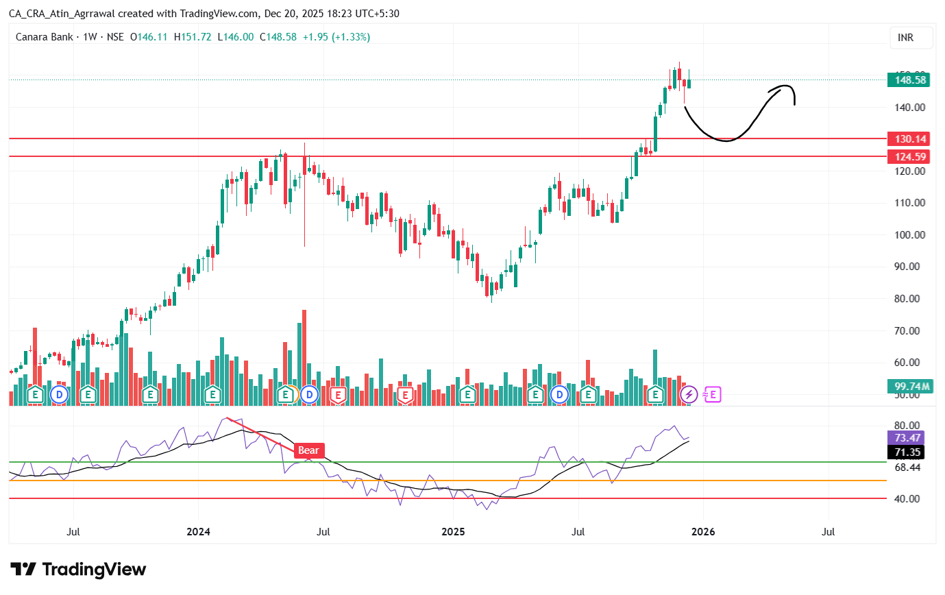945x595 pixels.
Task: Click the purple lightning event icon
Action: (x=689, y=394)
